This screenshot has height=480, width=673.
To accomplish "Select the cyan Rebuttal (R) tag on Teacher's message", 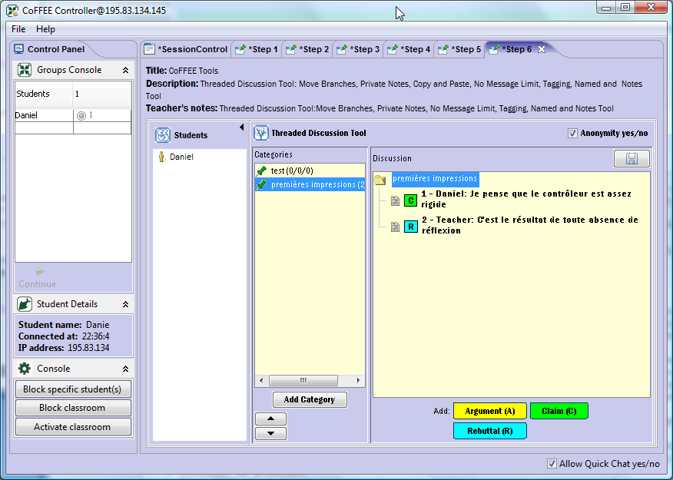I will tap(411, 227).
